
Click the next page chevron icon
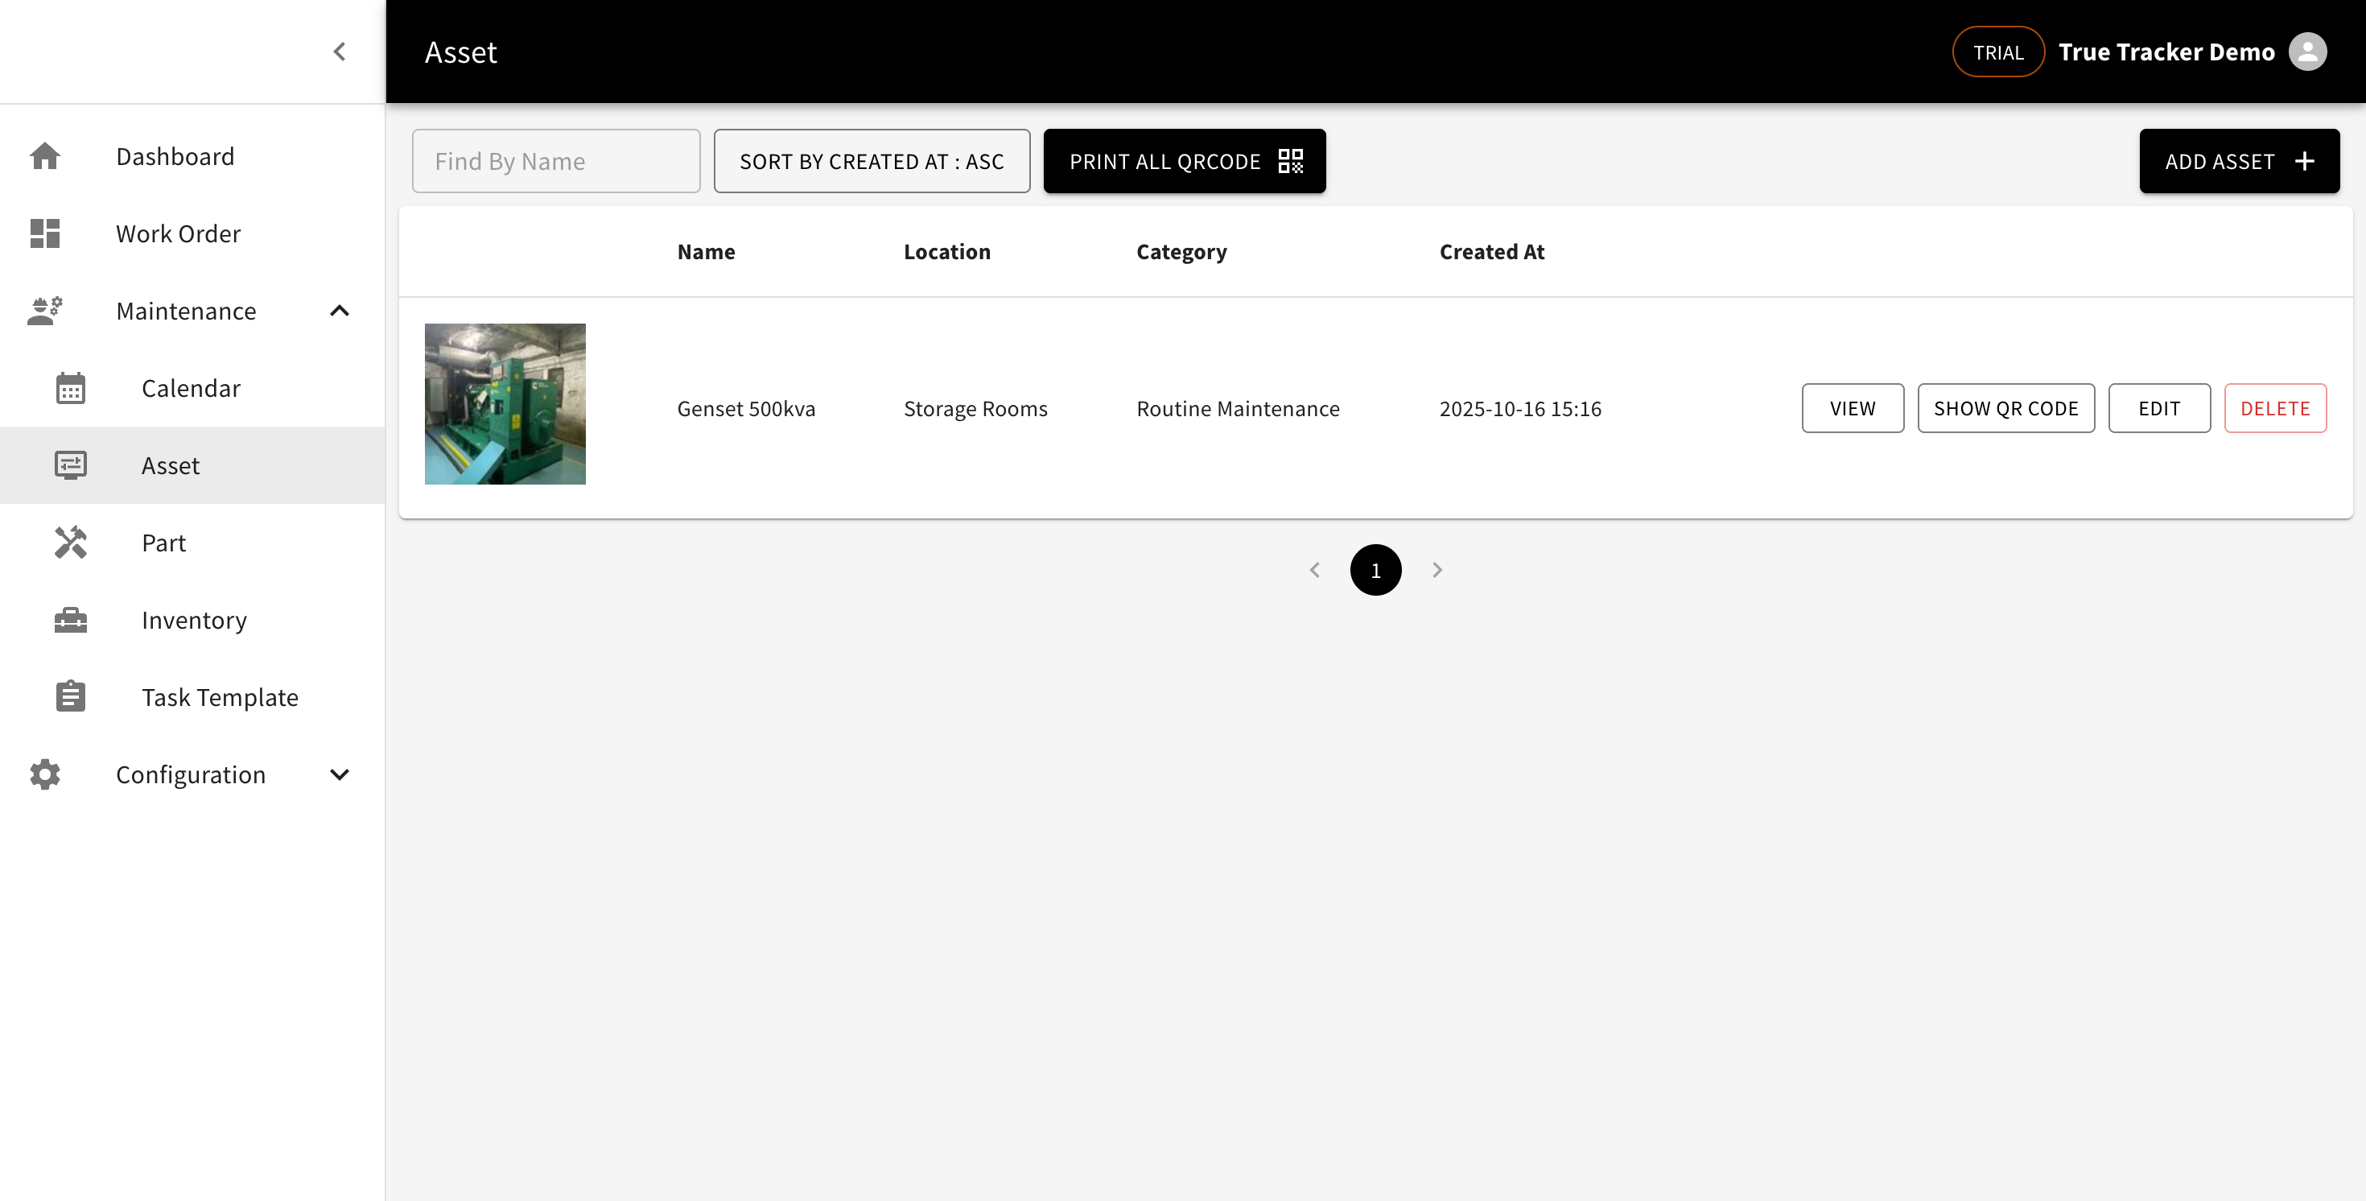[x=1436, y=570]
